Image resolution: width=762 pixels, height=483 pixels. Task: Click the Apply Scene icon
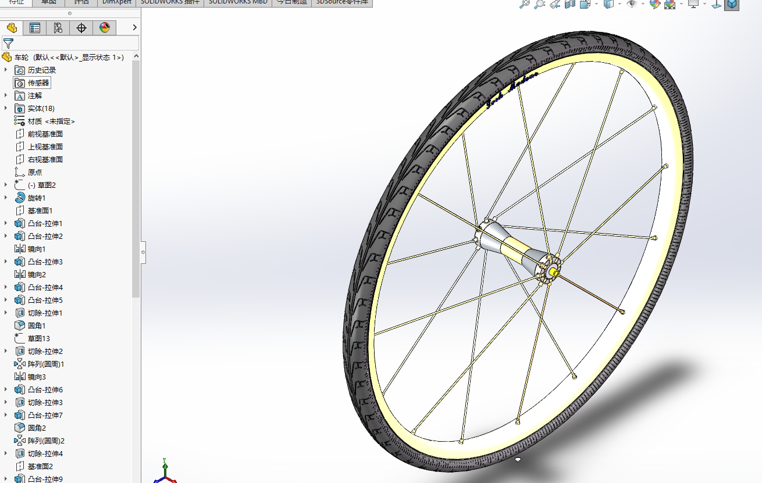(x=670, y=4)
